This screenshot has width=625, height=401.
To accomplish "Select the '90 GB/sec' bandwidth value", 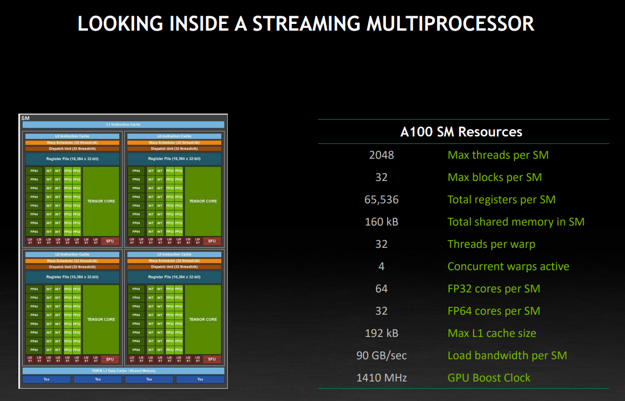I will pos(381,355).
